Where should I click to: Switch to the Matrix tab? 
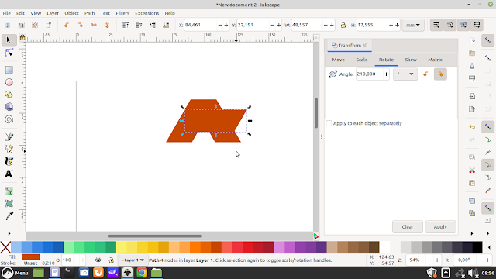435,60
